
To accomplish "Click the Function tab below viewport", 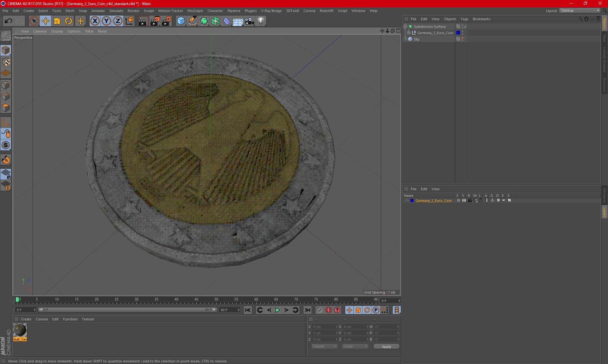I will [69, 319].
